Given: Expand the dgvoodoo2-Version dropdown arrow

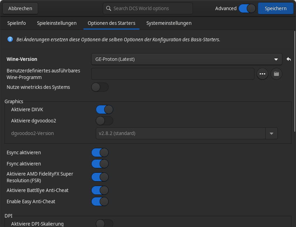Looking at the screenshot, I should pos(272,133).
